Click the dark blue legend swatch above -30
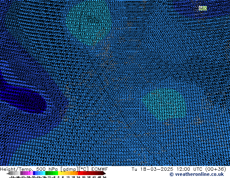The image size is (230, 178). pos(34,173)
